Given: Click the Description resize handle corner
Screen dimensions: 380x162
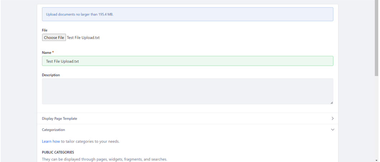Looking at the screenshot, I should pos(332,103).
